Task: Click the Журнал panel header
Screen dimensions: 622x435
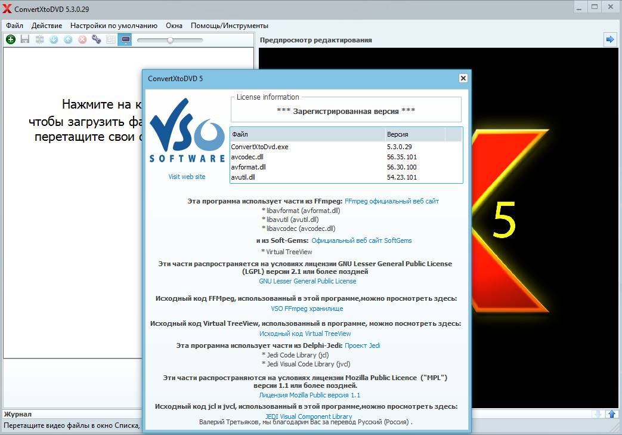Action: point(17,414)
